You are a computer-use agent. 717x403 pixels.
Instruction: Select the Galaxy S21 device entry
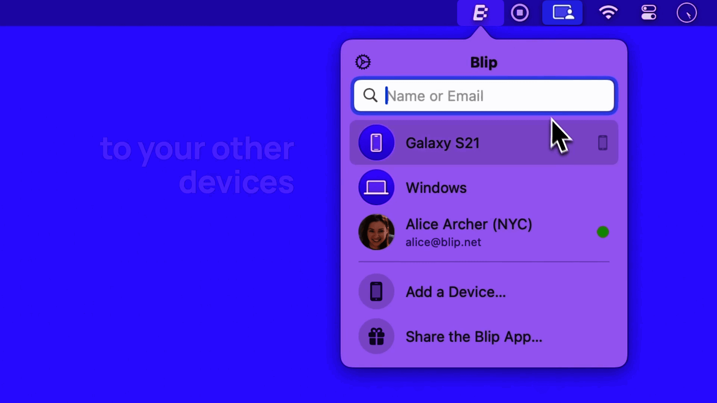pyautogui.click(x=442, y=143)
